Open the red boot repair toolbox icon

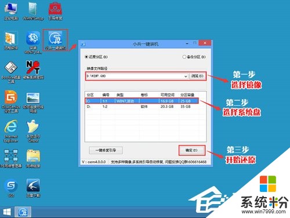pos(55,11)
